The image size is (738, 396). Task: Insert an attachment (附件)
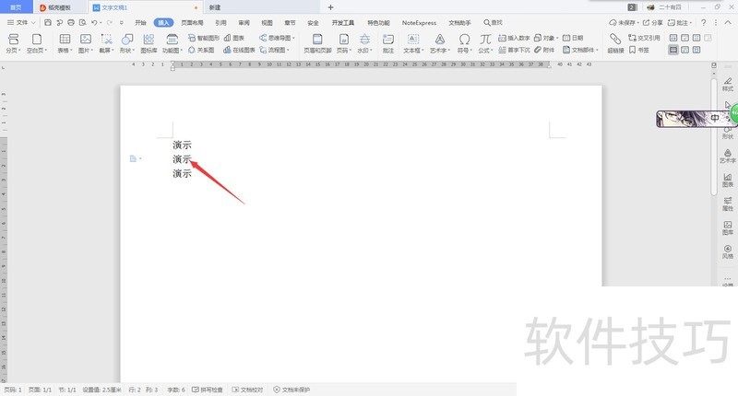coord(544,50)
